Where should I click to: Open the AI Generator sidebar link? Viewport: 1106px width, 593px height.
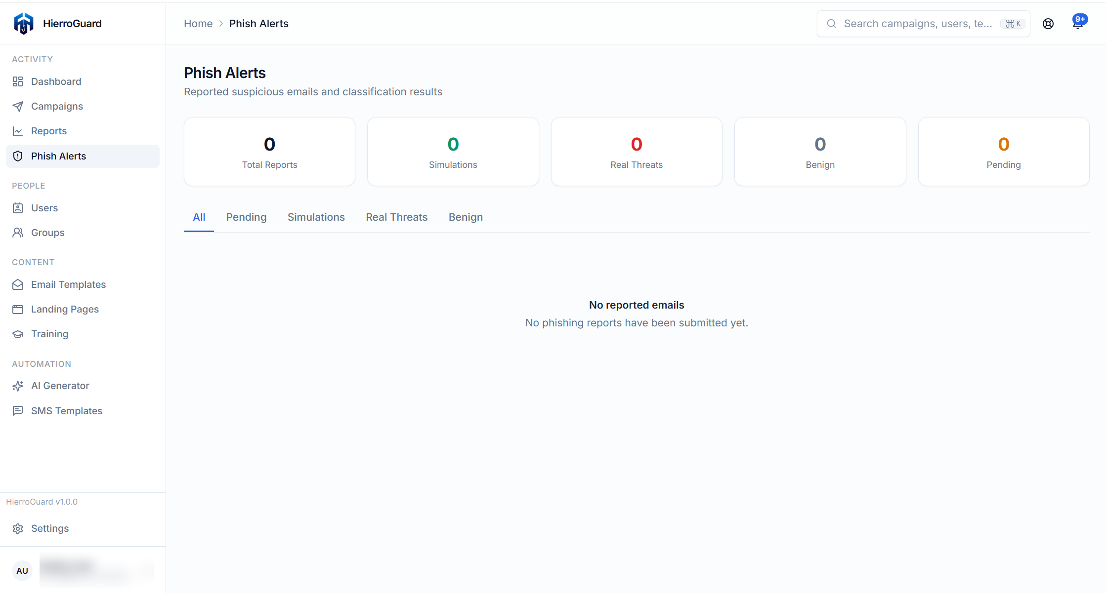[83, 386]
